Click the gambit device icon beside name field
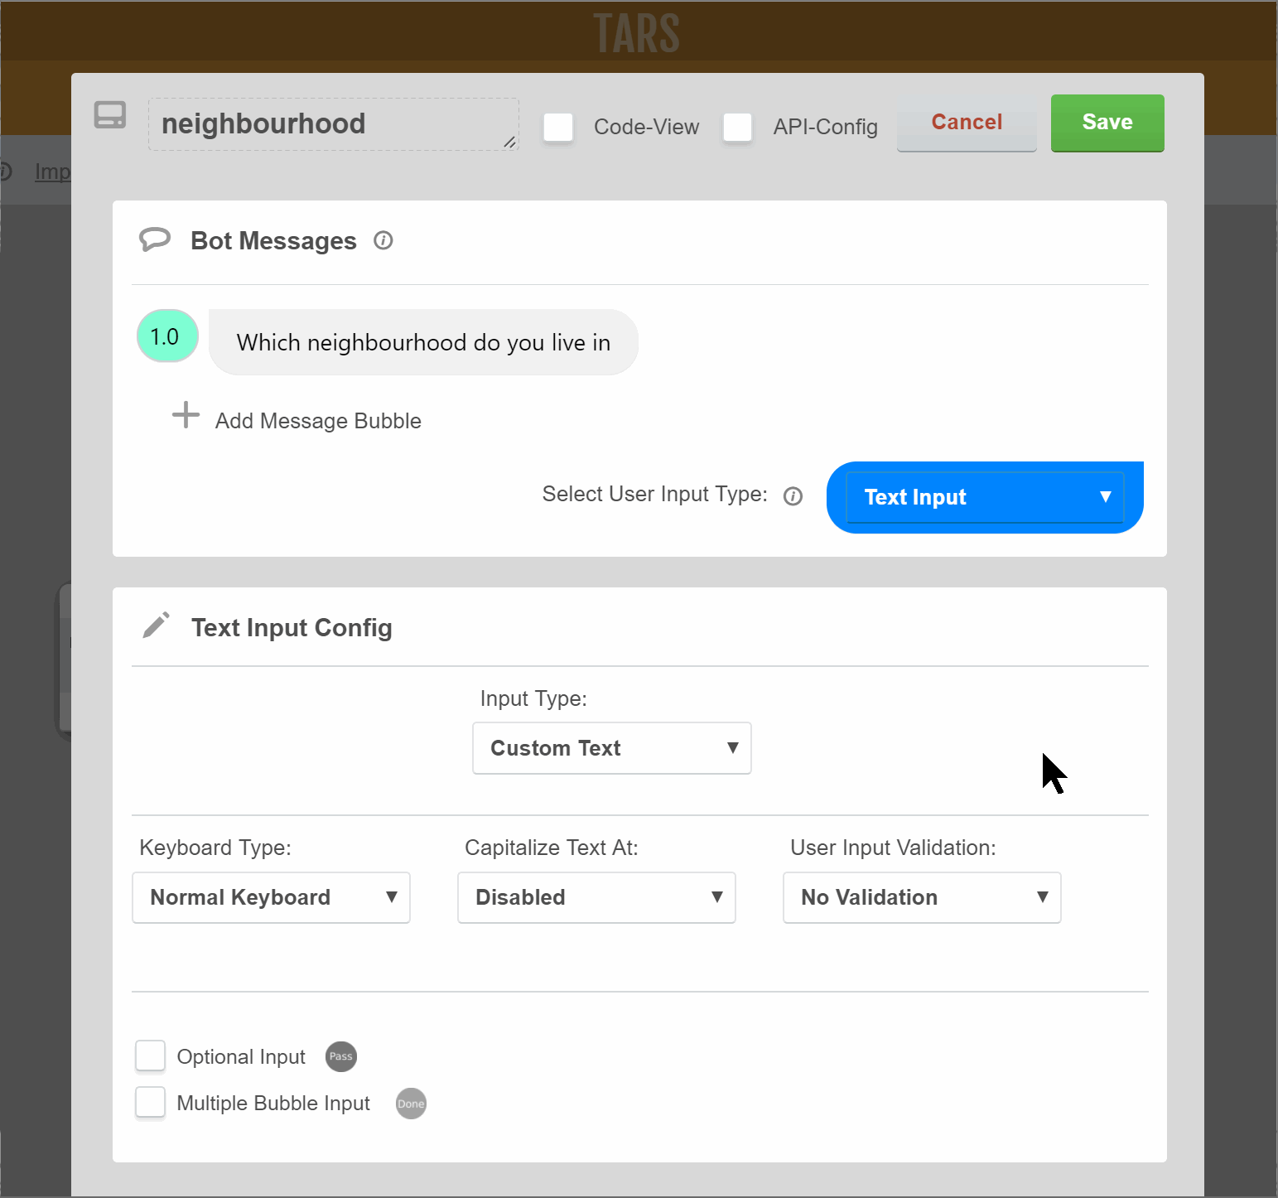 click(109, 115)
